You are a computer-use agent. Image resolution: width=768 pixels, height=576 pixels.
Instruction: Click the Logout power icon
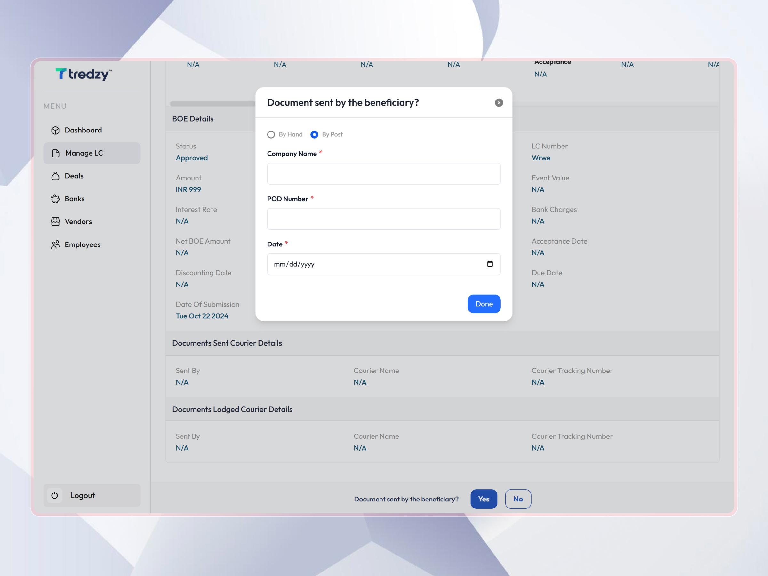(x=55, y=495)
